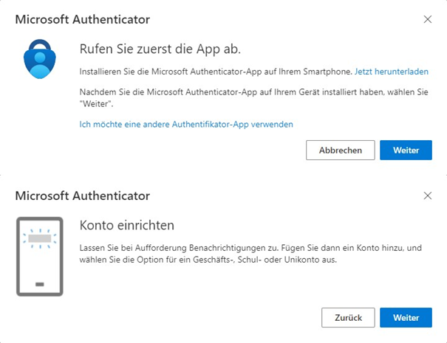Click the home button on the phone illustration
Viewport: 447px width, 343px height.
39,285
